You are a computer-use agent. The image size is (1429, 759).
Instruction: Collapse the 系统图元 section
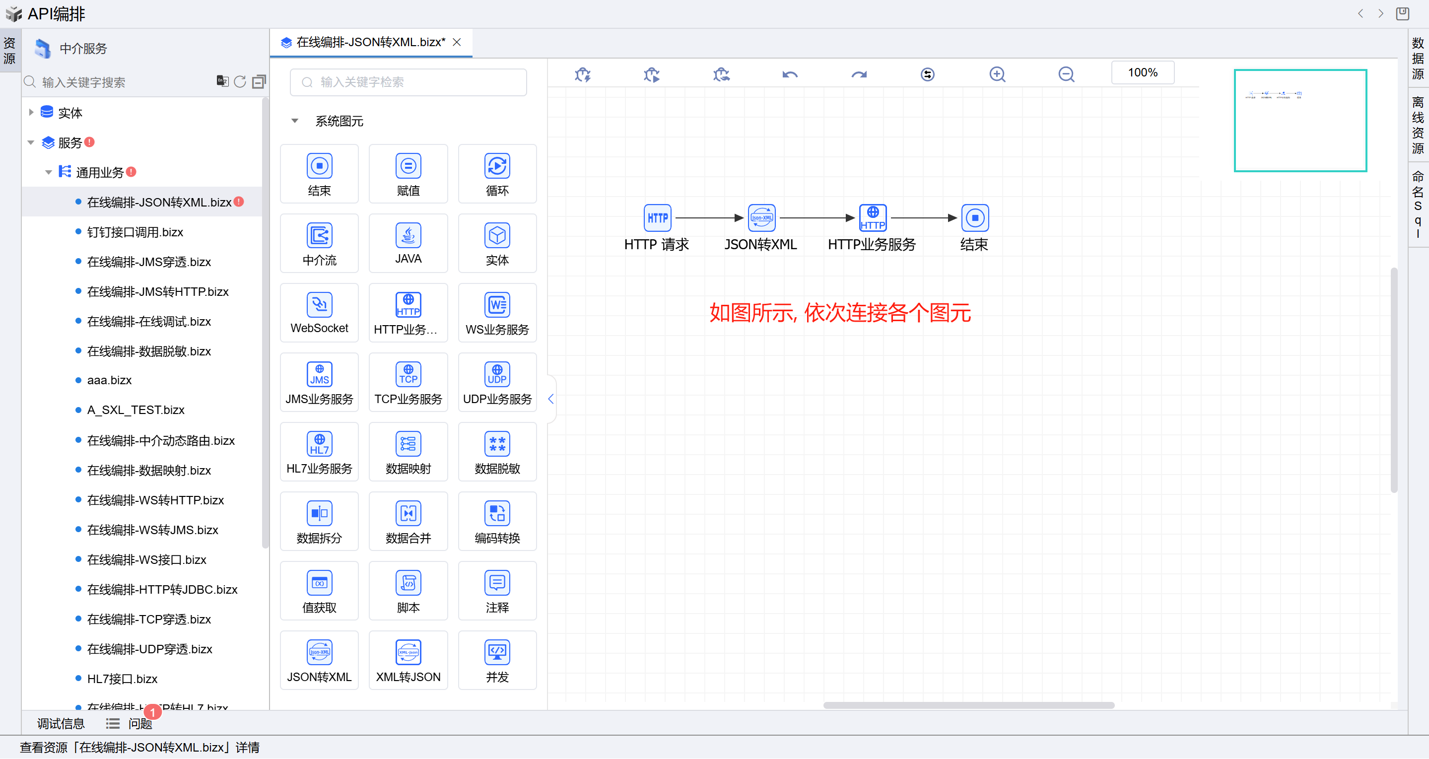294,121
